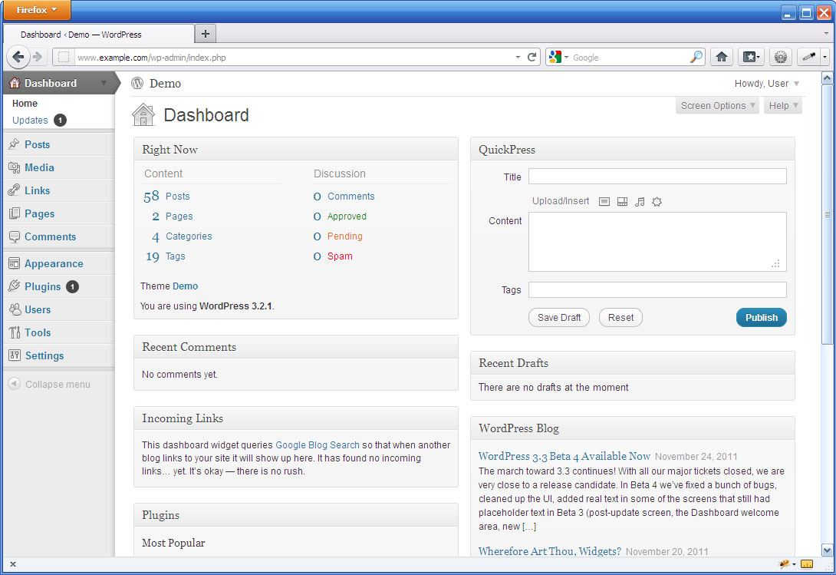The width and height of the screenshot is (836, 575).
Task: Click the Media icon in sidebar
Action: coord(15,167)
